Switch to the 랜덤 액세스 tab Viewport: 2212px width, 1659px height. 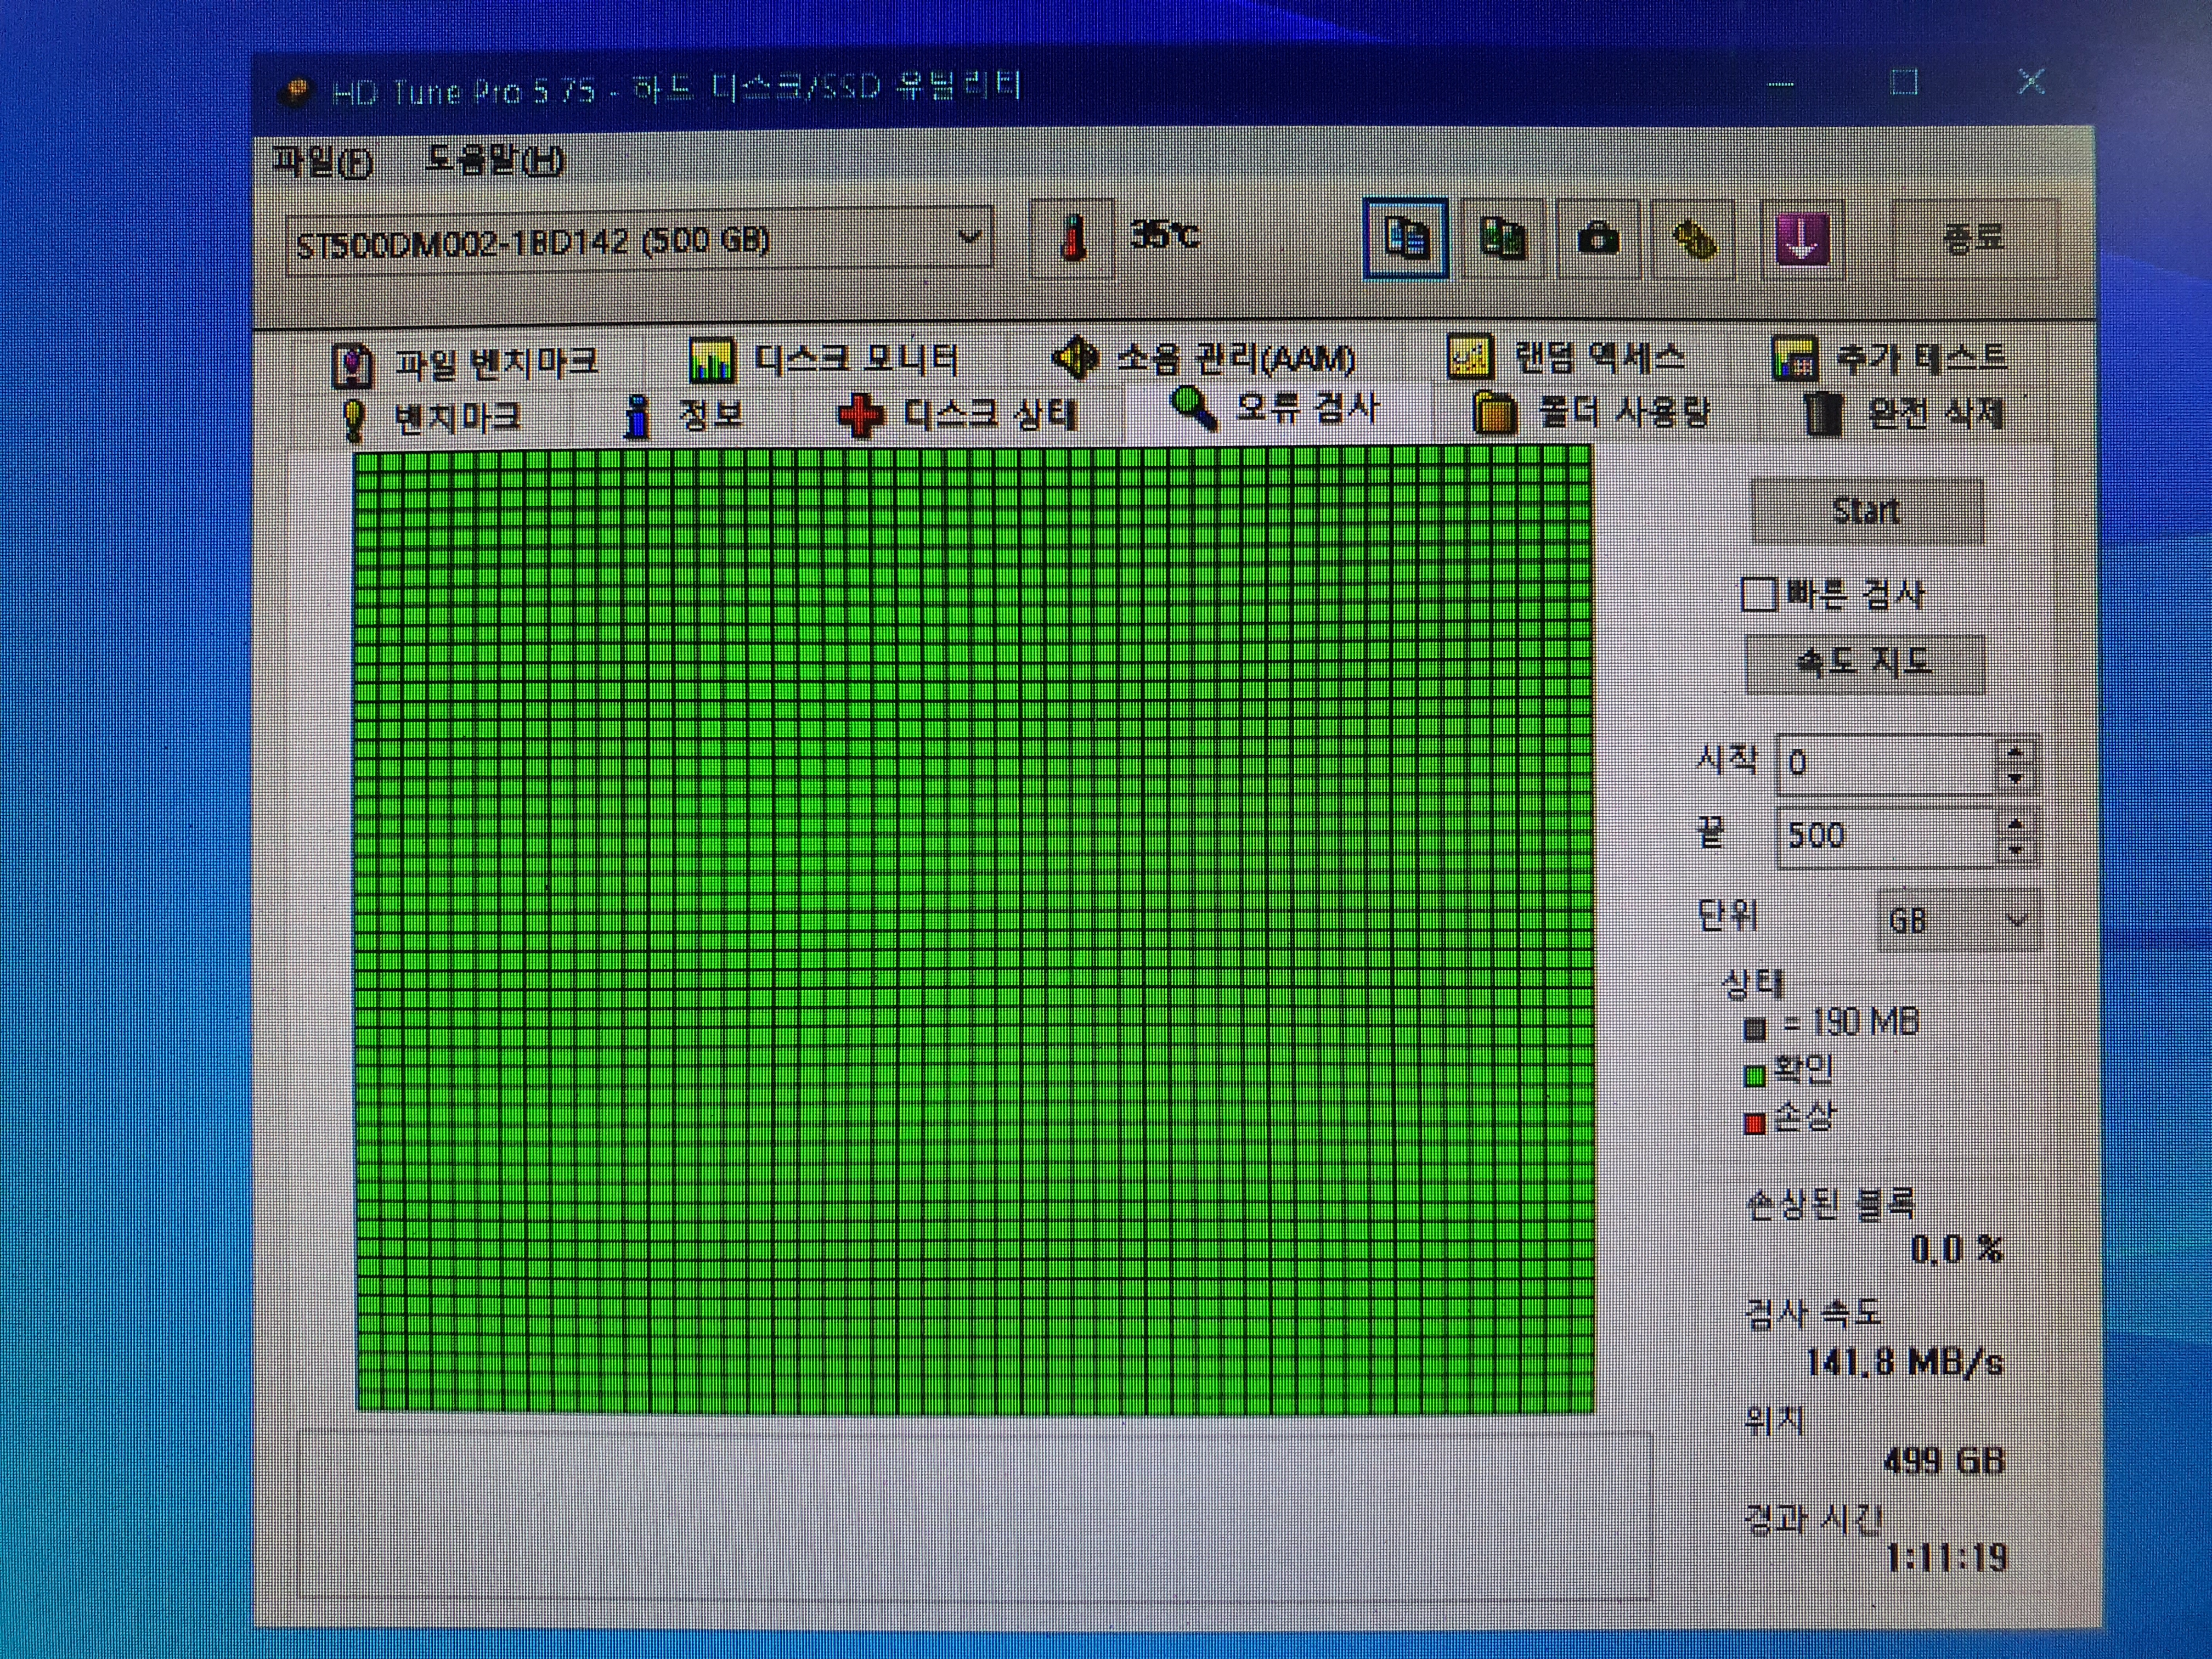point(1566,356)
